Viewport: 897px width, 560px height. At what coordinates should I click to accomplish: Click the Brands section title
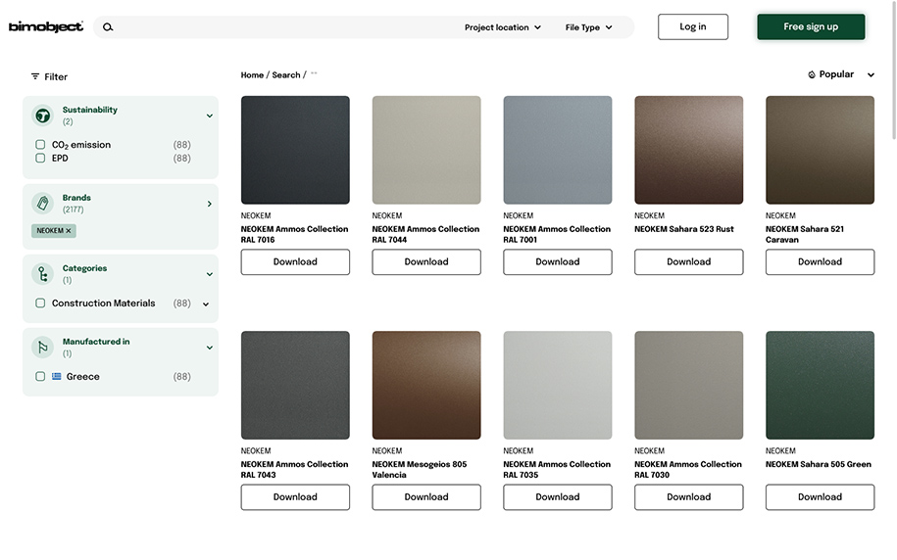[x=76, y=198]
